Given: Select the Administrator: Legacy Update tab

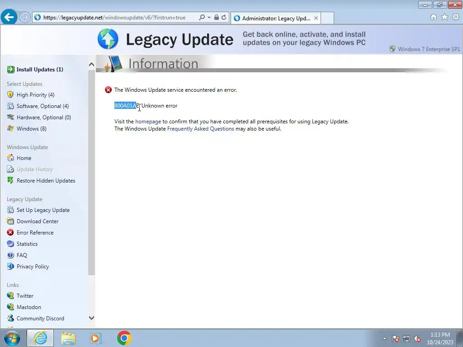Looking at the screenshot, I should pyautogui.click(x=276, y=18).
